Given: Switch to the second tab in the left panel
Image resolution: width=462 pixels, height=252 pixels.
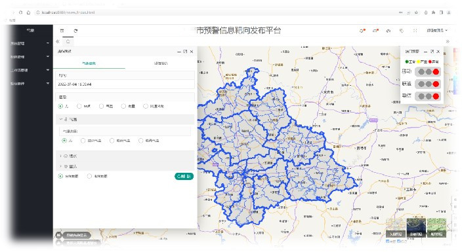Looking at the screenshot, I should 161,63.
